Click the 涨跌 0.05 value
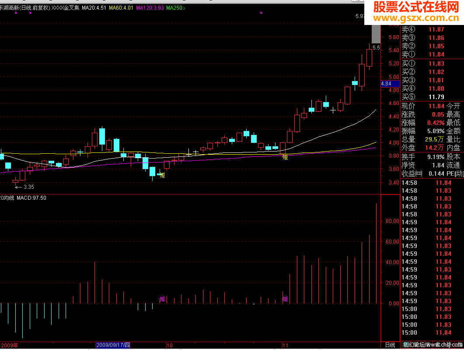The width and height of the screenshot is (464, 350). [x=438, y=114]
